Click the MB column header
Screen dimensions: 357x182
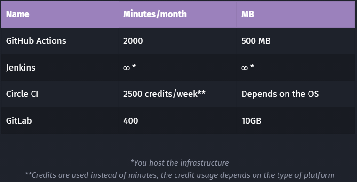point(296,15)
